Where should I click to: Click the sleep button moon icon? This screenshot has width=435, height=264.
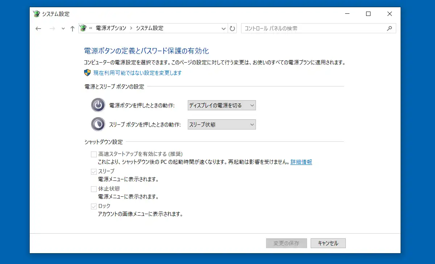pos(98,124)
